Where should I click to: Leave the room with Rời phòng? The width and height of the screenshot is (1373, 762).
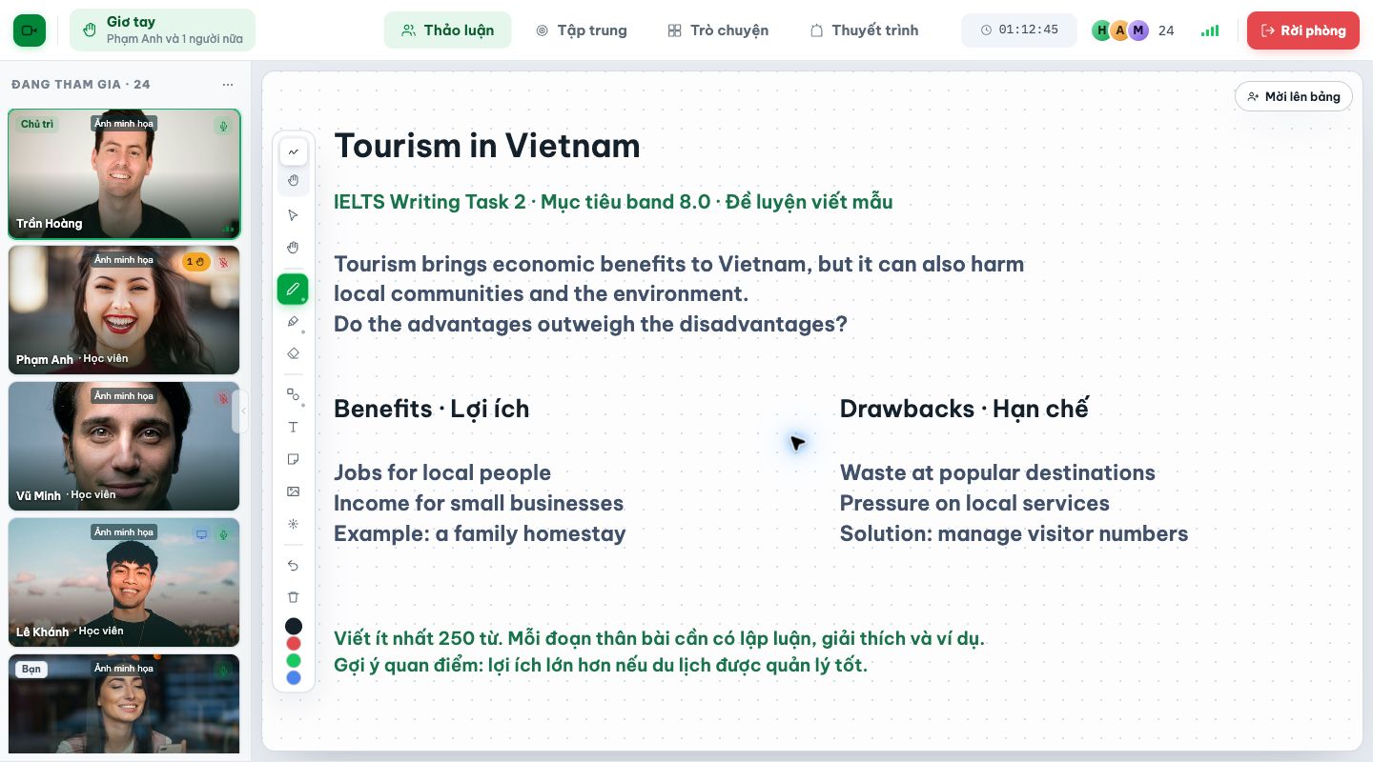click(1302, 30)
